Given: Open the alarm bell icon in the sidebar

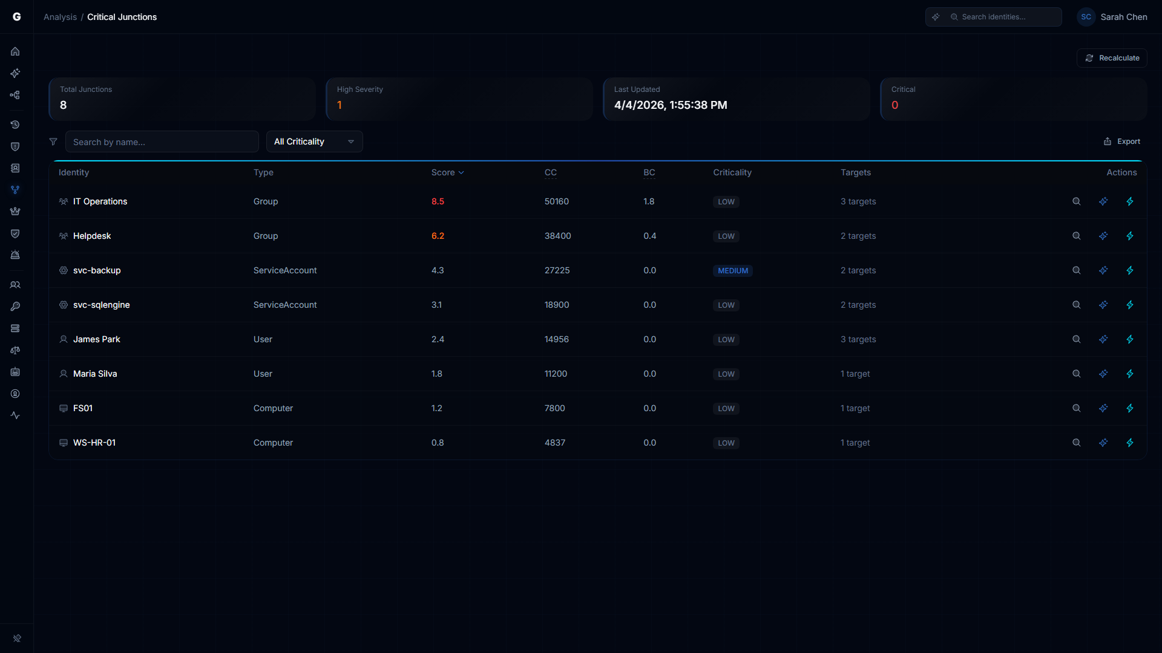Looking at the screenshot, I should click(x=15, y=255).
